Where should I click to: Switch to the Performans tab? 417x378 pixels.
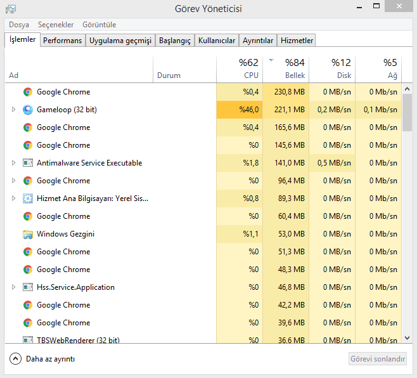coord(63,41)
